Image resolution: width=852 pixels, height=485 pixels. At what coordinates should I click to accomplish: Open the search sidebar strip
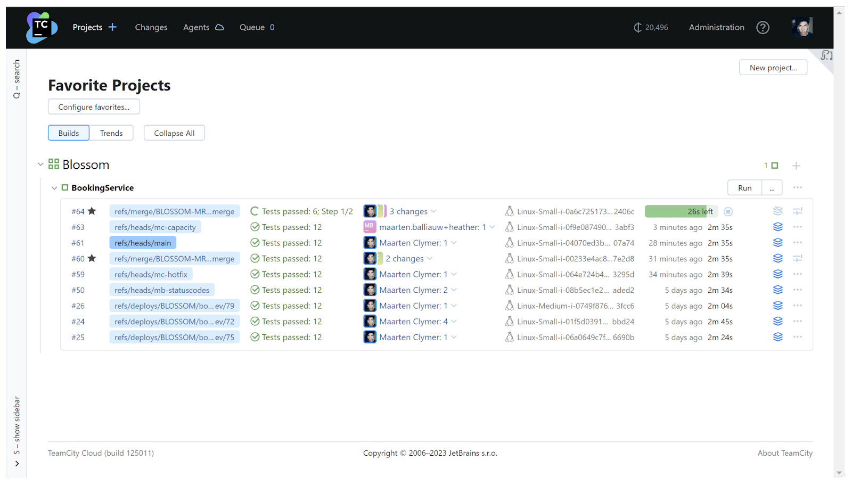tap(17, 79)
